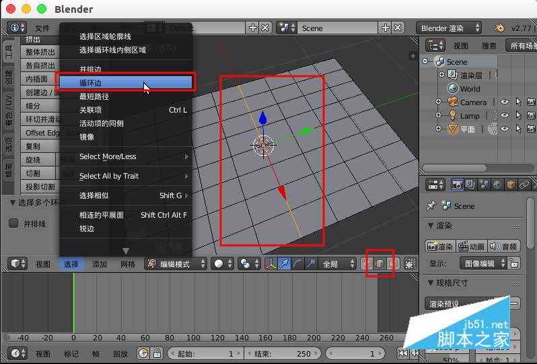537x364 pixels.
Task: Open 选择相似 Shift G submenu
Action: coord(125,195)
